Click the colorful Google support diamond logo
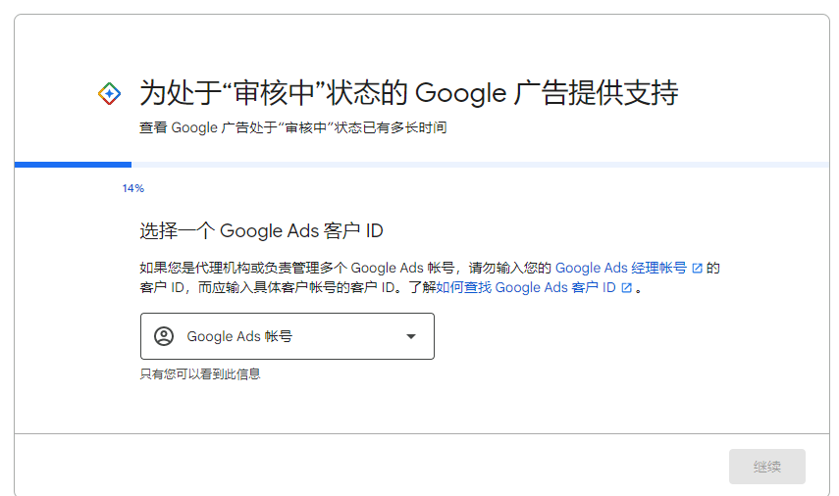The height and width of the screenshot is (496, 839). [x=109, y=93]
